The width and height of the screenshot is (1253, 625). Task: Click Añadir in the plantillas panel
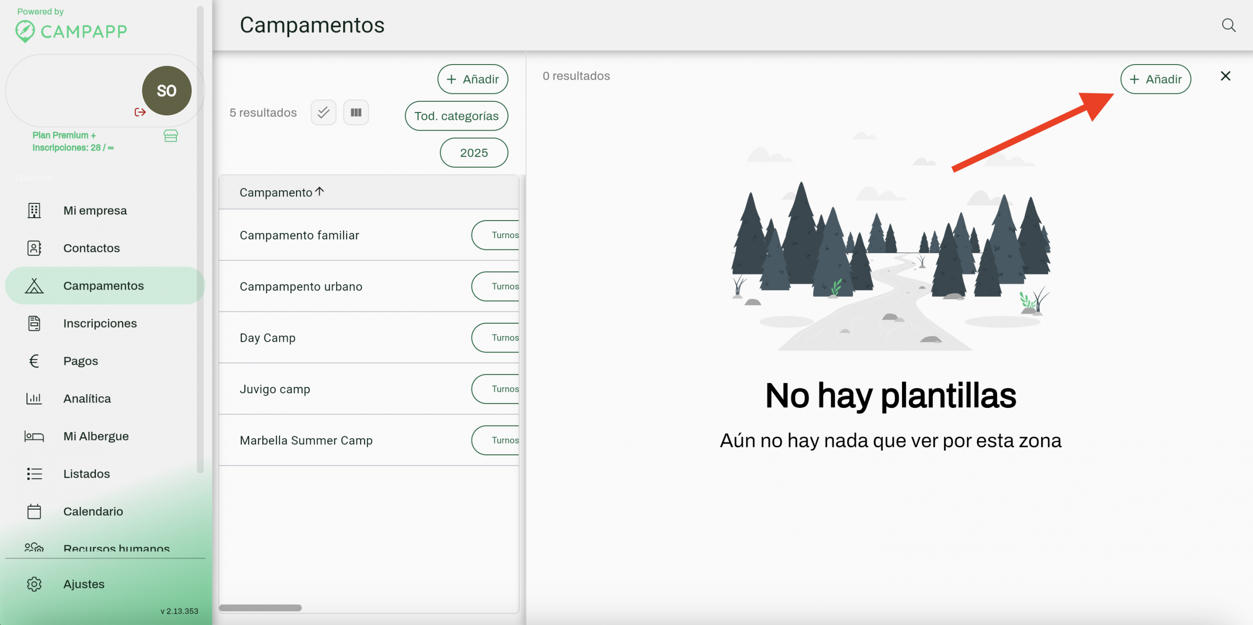pos(1155,79)
